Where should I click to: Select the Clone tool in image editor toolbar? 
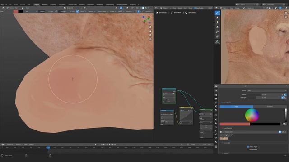(217, 27)
